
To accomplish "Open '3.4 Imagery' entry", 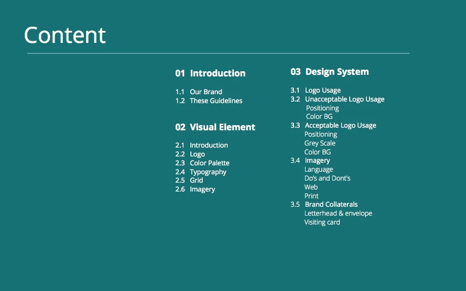I will pyautogui.click(x=310, y=161).
